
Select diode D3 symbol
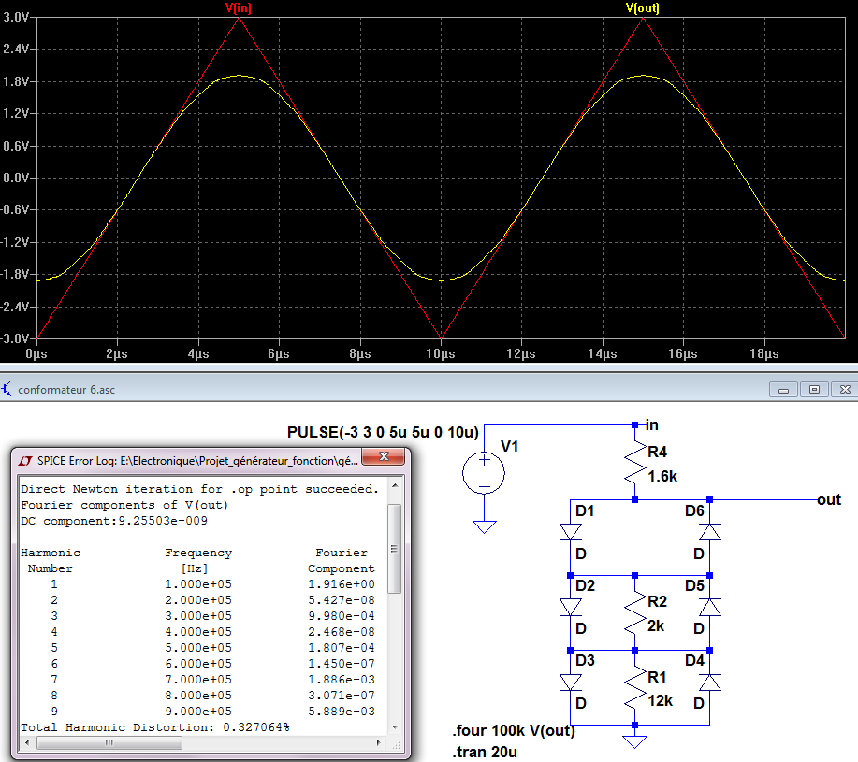570,683
